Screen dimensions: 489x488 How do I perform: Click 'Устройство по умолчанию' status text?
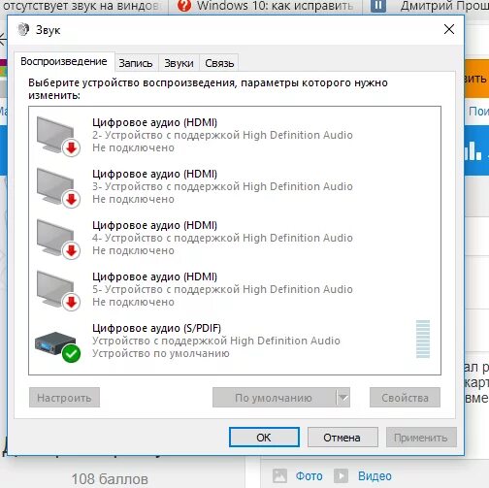161,353
